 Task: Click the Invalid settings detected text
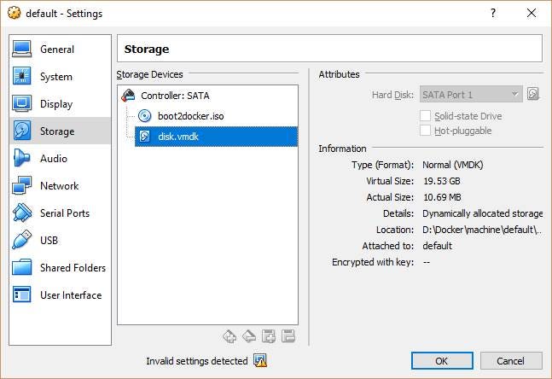coord(197,361)
